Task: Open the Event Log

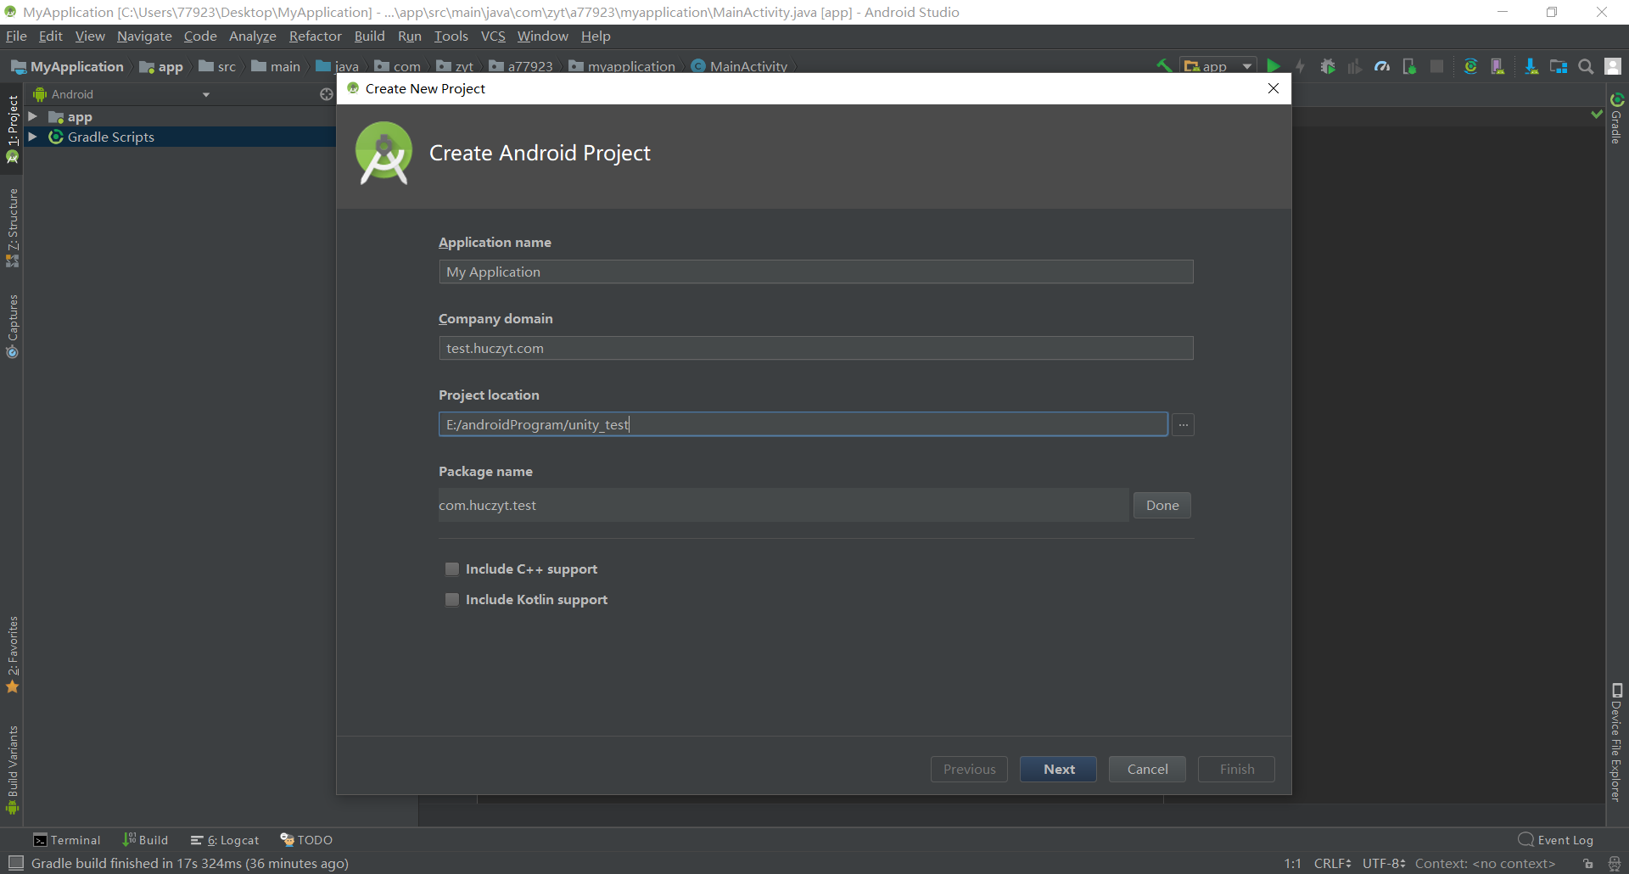Action: (1556, 840)
